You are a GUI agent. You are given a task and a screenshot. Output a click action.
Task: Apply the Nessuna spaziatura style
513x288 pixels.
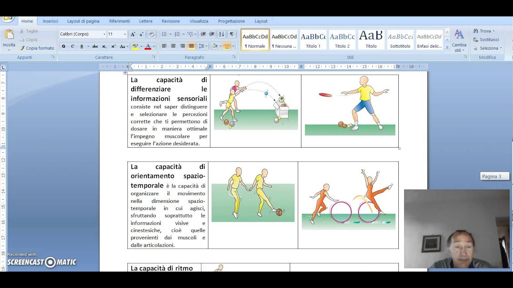click(x=284, y=40)
